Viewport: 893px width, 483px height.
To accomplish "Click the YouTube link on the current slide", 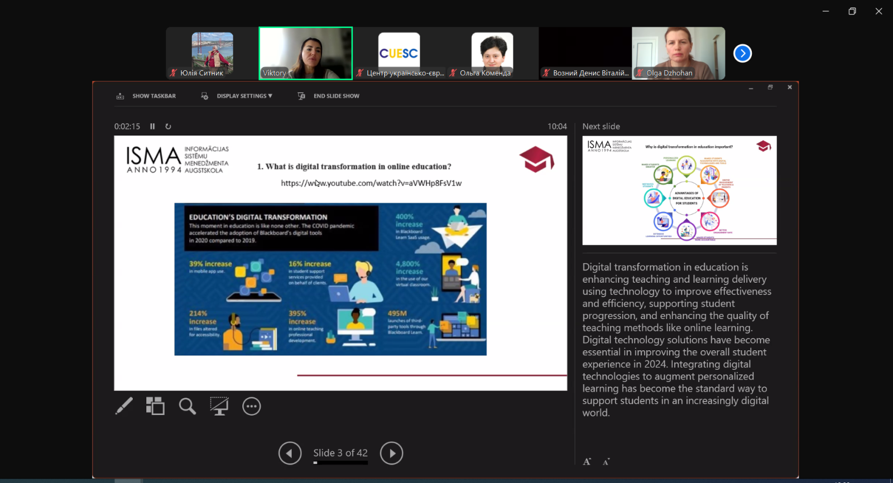I will (371, 183).
